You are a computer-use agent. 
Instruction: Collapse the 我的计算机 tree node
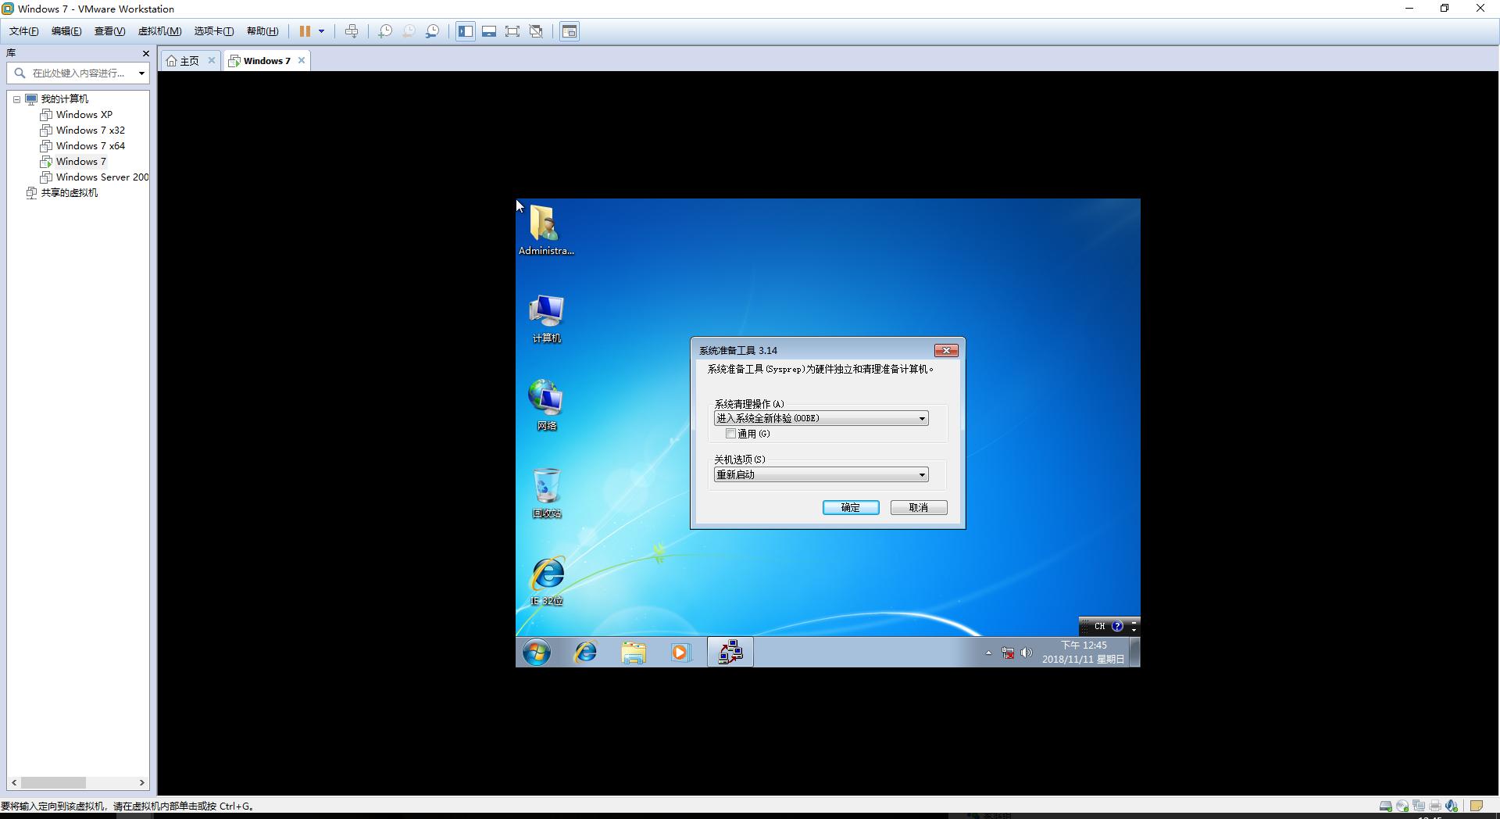pyautogui.click(x=17, y=98)
